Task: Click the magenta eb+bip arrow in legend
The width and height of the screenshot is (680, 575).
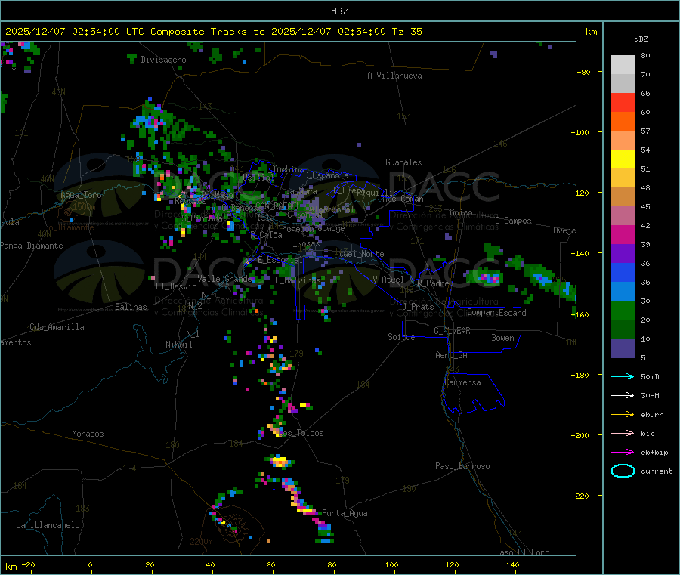Action: 623,452
